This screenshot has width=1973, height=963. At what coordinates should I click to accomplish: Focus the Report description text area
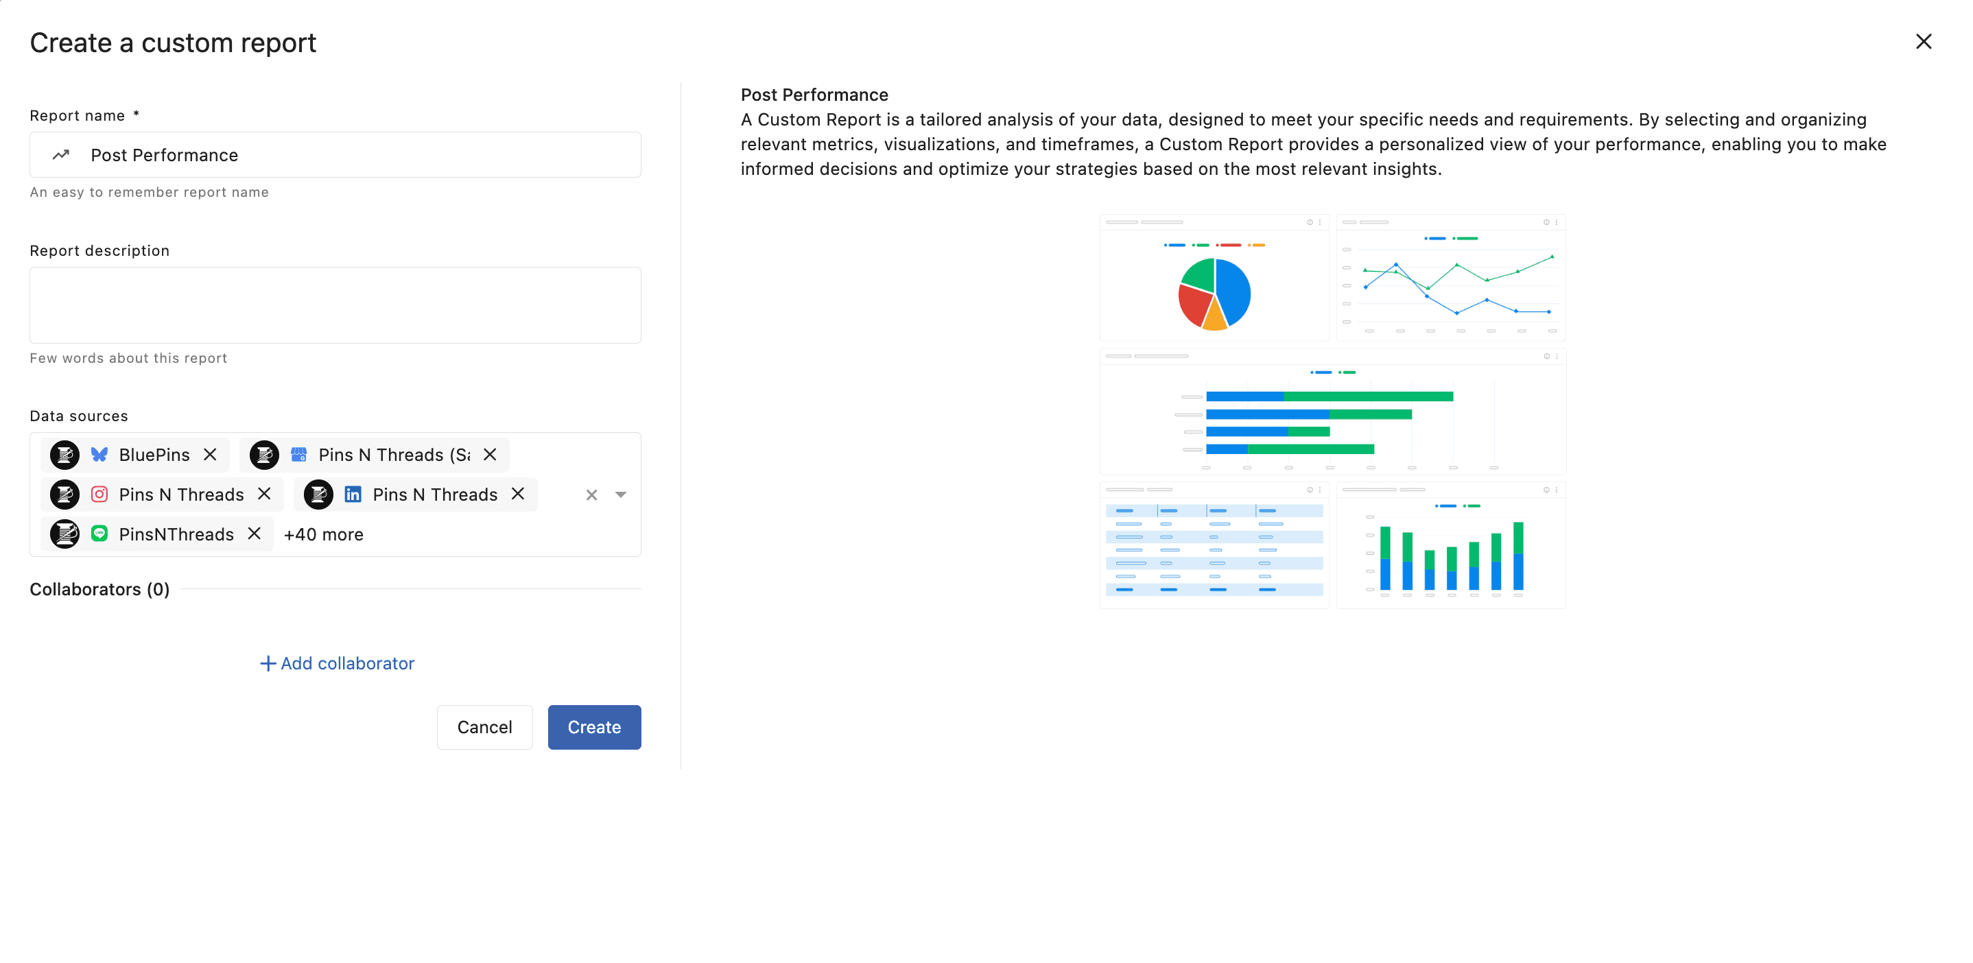335,305
